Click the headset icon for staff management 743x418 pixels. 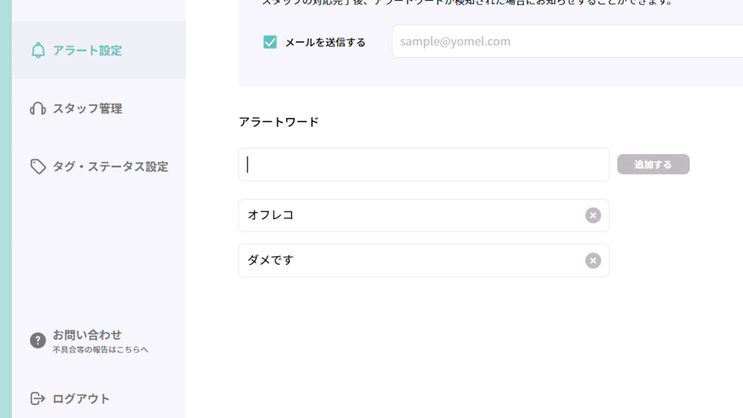pyautogui.click(x=38, y=108)
